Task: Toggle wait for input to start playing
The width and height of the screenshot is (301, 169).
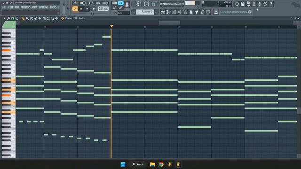Action: [x=83, y=3]
